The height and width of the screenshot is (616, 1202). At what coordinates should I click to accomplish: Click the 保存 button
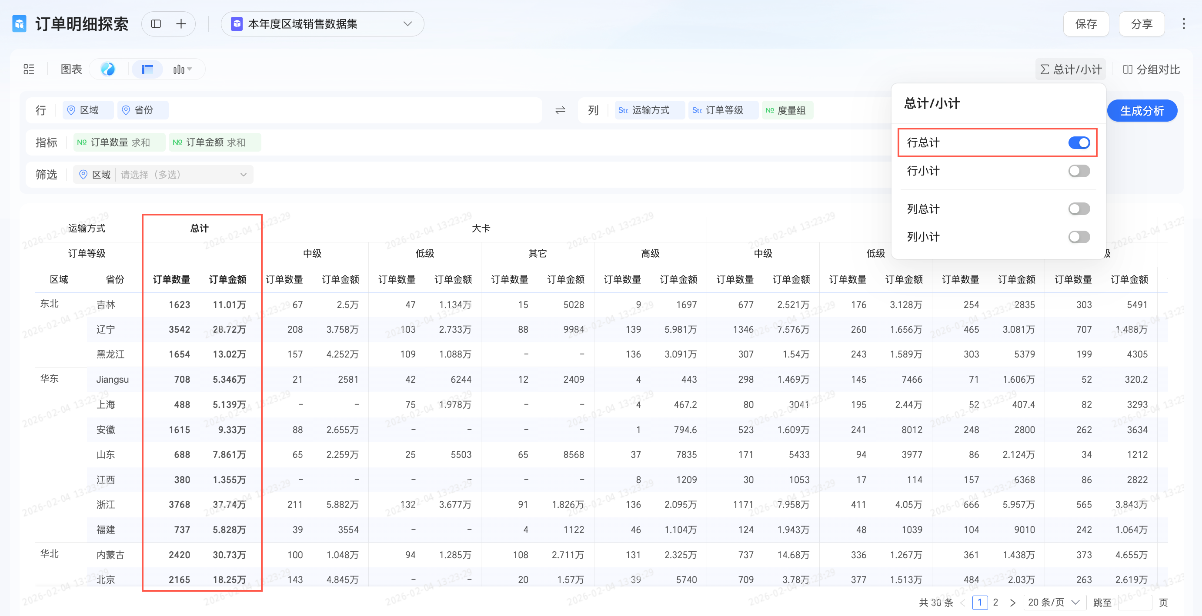(x=1085, y=24)
